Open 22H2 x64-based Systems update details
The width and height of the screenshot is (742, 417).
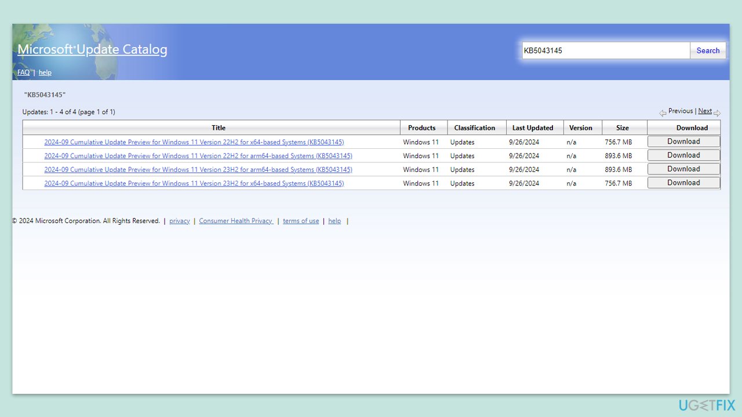[194, 142]
